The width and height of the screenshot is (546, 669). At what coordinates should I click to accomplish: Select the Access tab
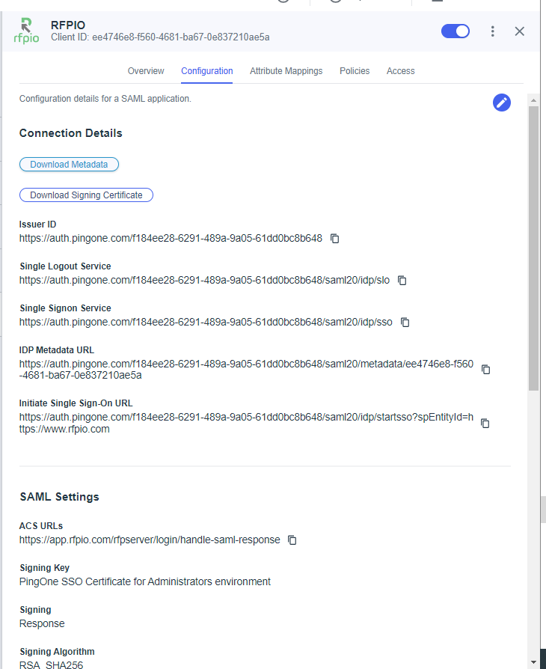pyautogui.click(x=401, y=71)
